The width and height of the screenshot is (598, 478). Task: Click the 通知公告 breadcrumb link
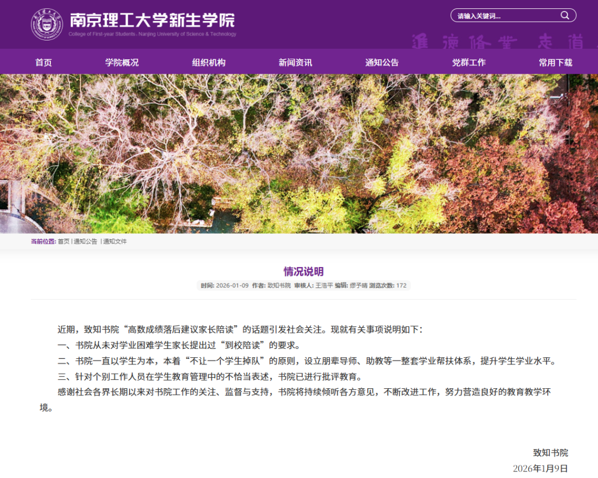pos(86,241)
